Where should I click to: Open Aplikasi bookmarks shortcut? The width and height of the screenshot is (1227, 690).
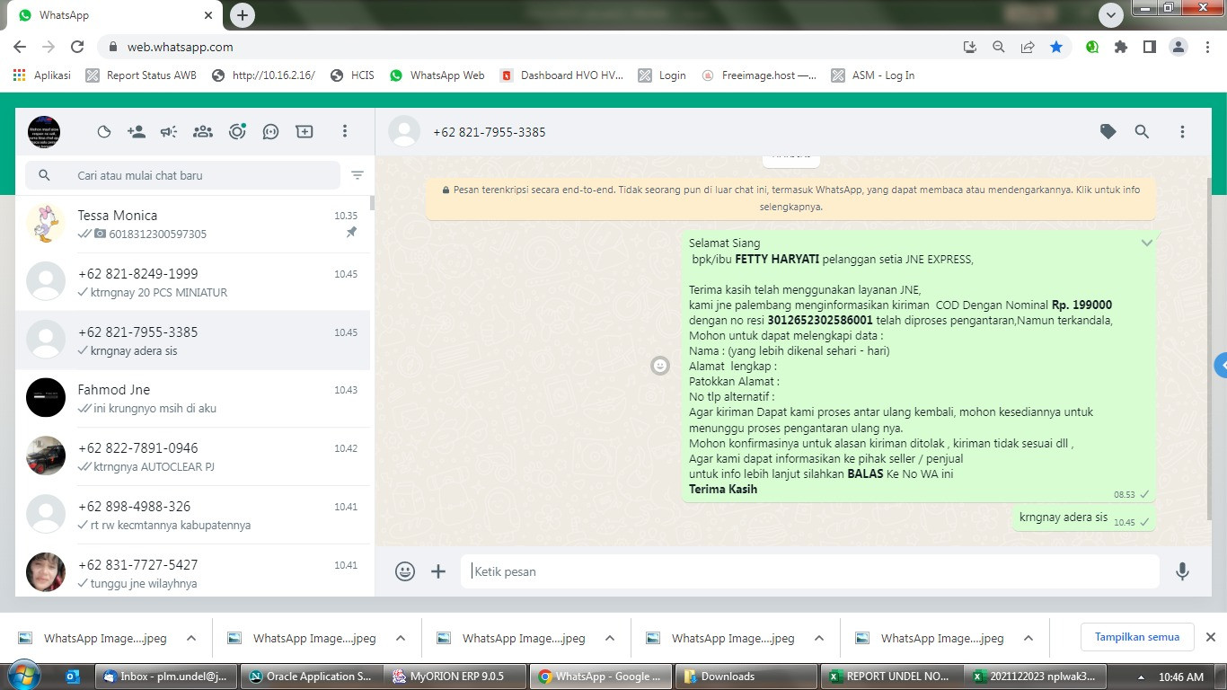(x=42, y=75)
